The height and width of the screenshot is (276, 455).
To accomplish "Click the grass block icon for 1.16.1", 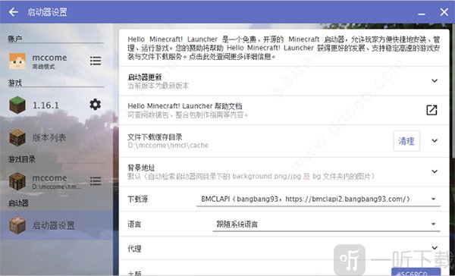I will 17,105.
